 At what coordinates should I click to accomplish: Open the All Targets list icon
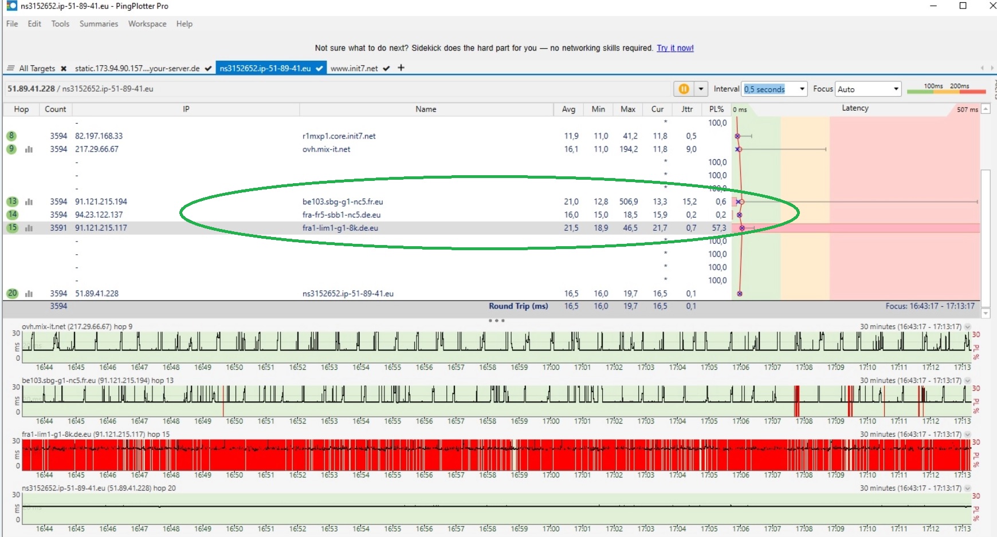coord(10,68)
